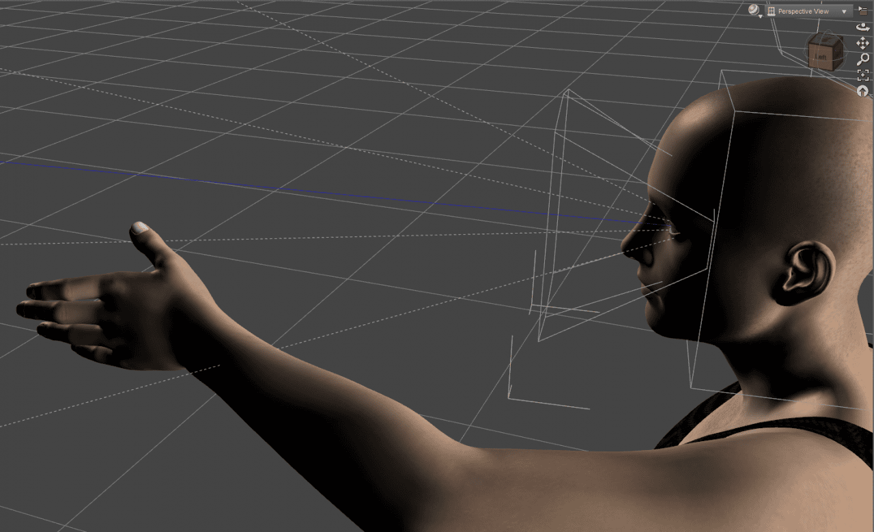Screen dimensions: 874x532
Task: Select the figure's nose
Action: 632,241
